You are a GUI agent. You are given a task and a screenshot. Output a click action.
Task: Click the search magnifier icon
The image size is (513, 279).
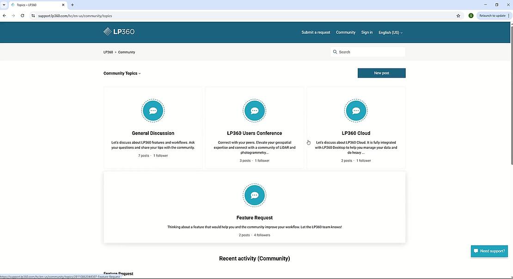[x=335, y=52]
